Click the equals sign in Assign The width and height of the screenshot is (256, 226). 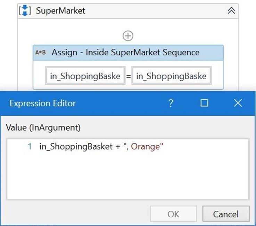coord(129,76)
